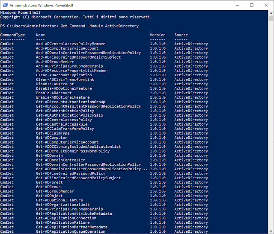Select 'Clear-ADClaimTransformLink' cmdlet name
Screen dimensions: 274x234
[65, 80]
